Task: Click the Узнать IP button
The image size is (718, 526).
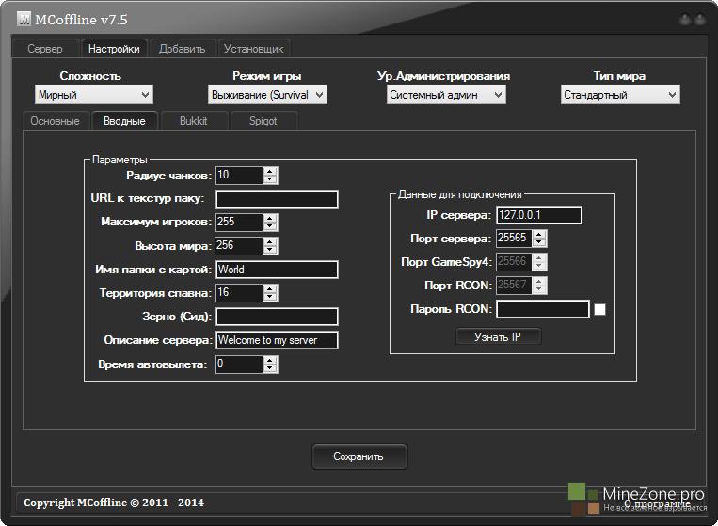Action: (498, 337)
